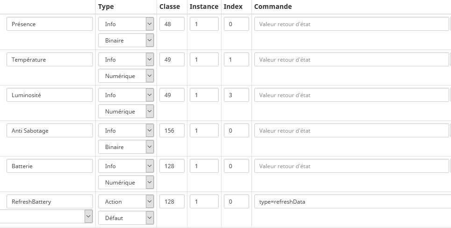Open the Type dropdown for Présence
Image resolution: width=451 pixels, height=228 pixels.
tap(126, 24)
